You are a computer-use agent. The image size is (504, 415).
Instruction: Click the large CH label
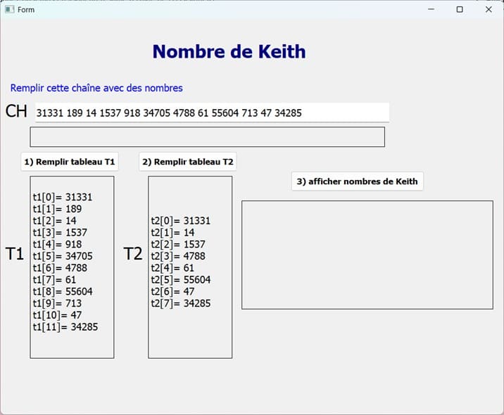point(16,112)
